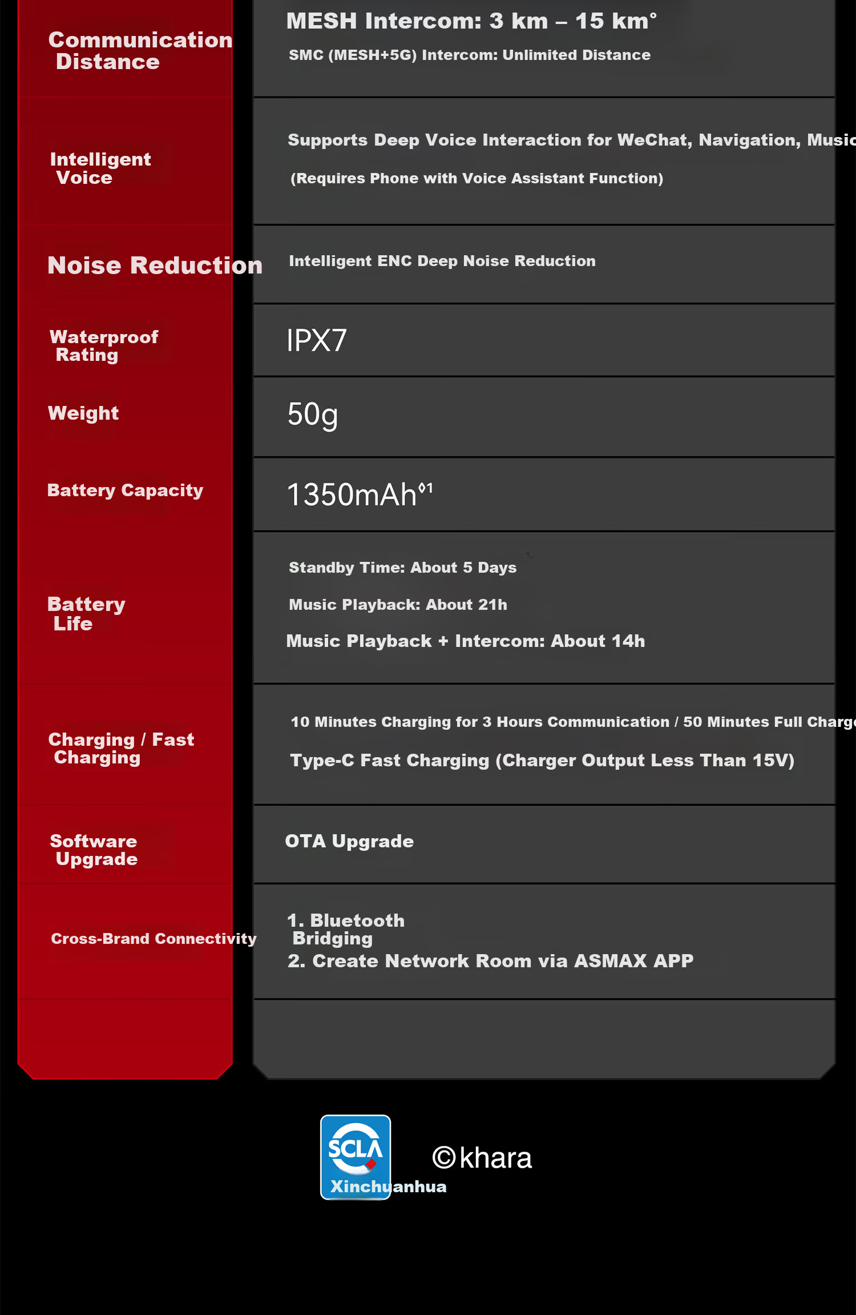Select the Weight row label
The image size is (856, 1315).
tap(83, 413)
